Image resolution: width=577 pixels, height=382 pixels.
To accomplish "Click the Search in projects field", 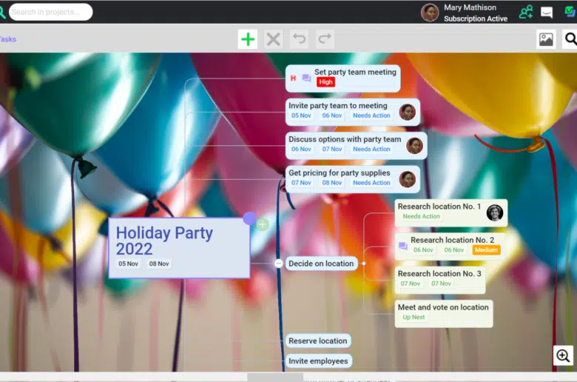I will pos(50,12).
